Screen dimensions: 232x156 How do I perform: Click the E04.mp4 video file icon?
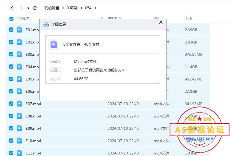point(19,67)
